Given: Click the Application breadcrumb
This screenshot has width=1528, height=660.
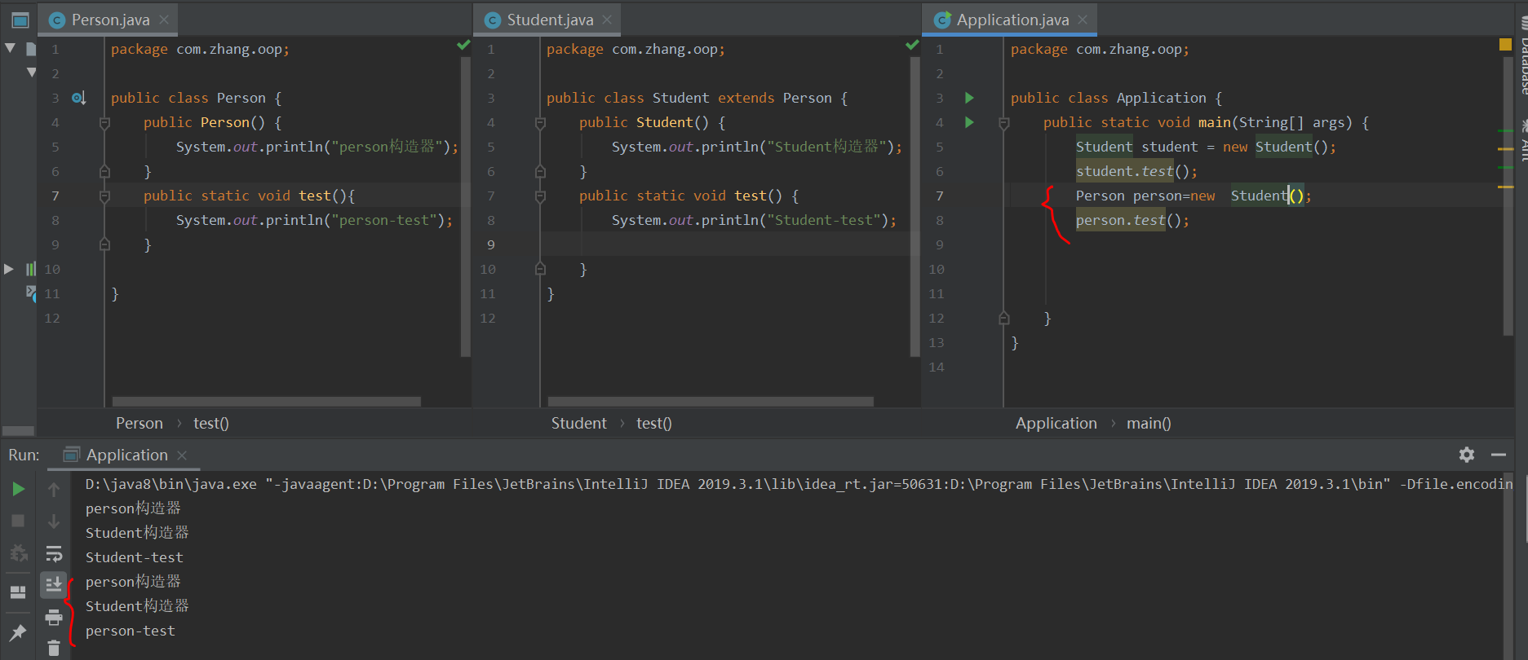Looking at the screenshot, I should (x=1056, y=423).
